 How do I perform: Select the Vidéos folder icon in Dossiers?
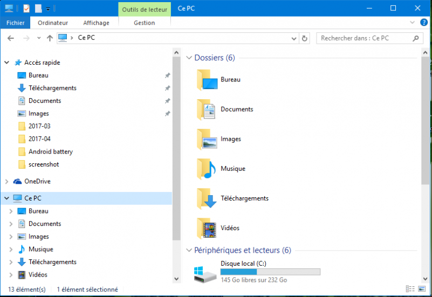point(207,229)
